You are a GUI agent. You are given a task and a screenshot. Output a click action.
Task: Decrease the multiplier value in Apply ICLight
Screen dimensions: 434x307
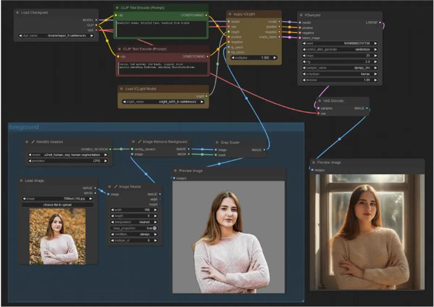(233, 58)
